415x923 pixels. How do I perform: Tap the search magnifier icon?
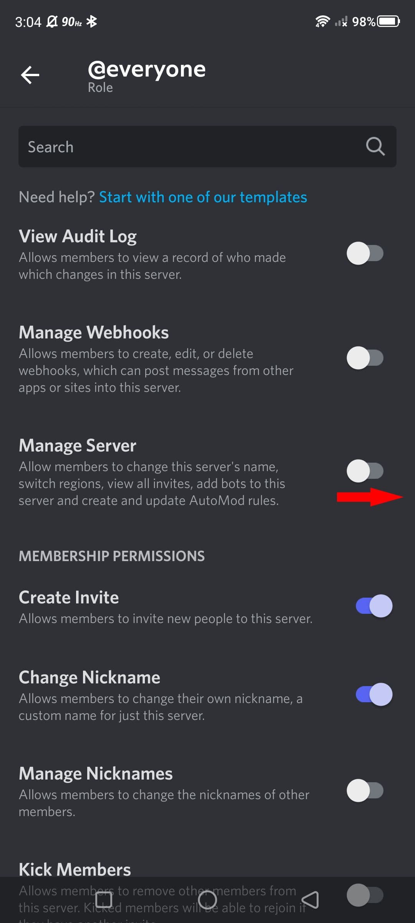click(375, 146)
